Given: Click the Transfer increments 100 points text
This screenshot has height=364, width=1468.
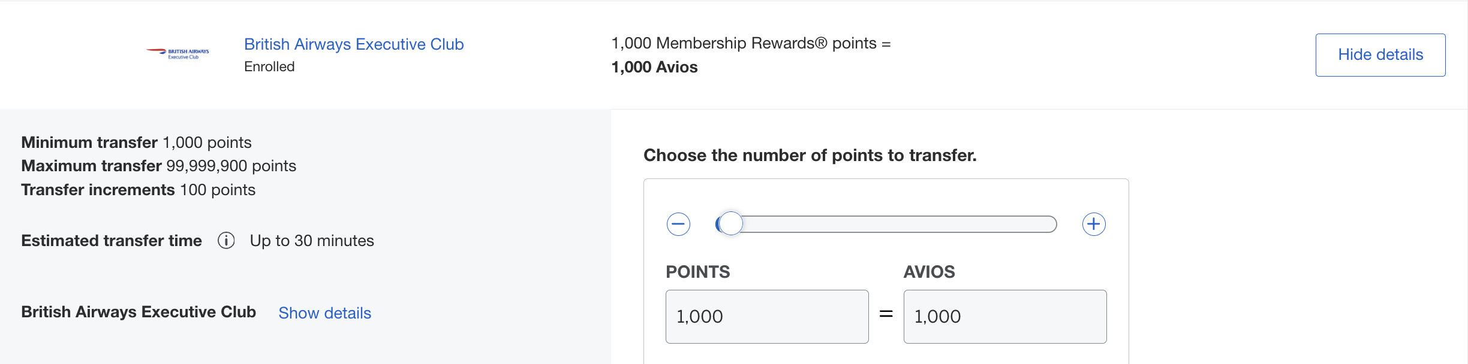Looking at the screenshot, I should pyautogui.click(x=138, y=190).
